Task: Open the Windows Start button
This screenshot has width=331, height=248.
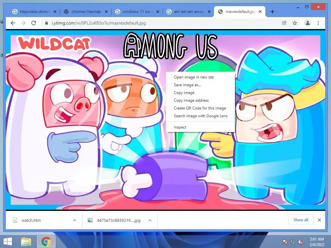Action: (x=8, y=242)
